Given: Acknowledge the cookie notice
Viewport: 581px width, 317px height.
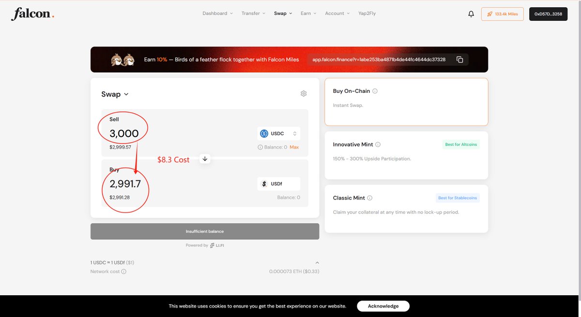Looking at the screenshot, I should 383,306.
